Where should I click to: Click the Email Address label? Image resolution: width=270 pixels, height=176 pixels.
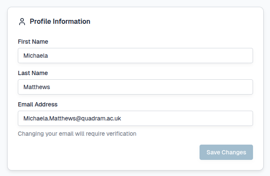click(38, 104)
